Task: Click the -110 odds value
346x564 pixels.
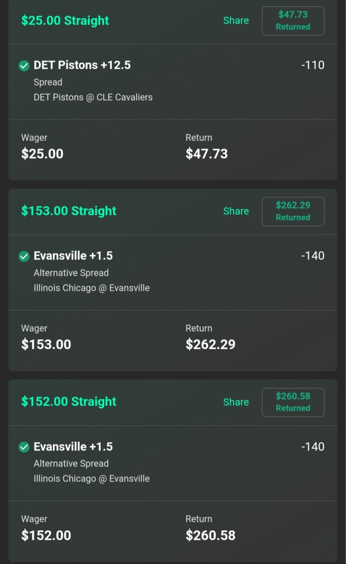Action: coord(312,65)
